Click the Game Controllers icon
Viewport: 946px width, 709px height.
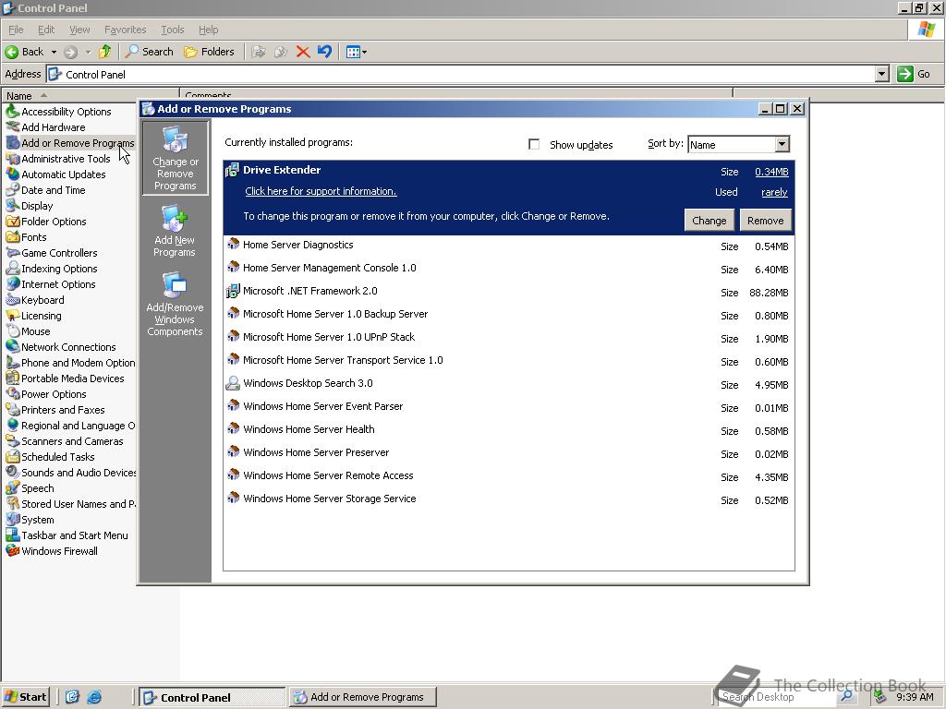pos(12,253)
